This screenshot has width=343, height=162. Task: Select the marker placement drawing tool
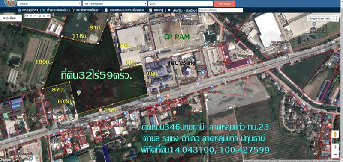click(31, 16)
